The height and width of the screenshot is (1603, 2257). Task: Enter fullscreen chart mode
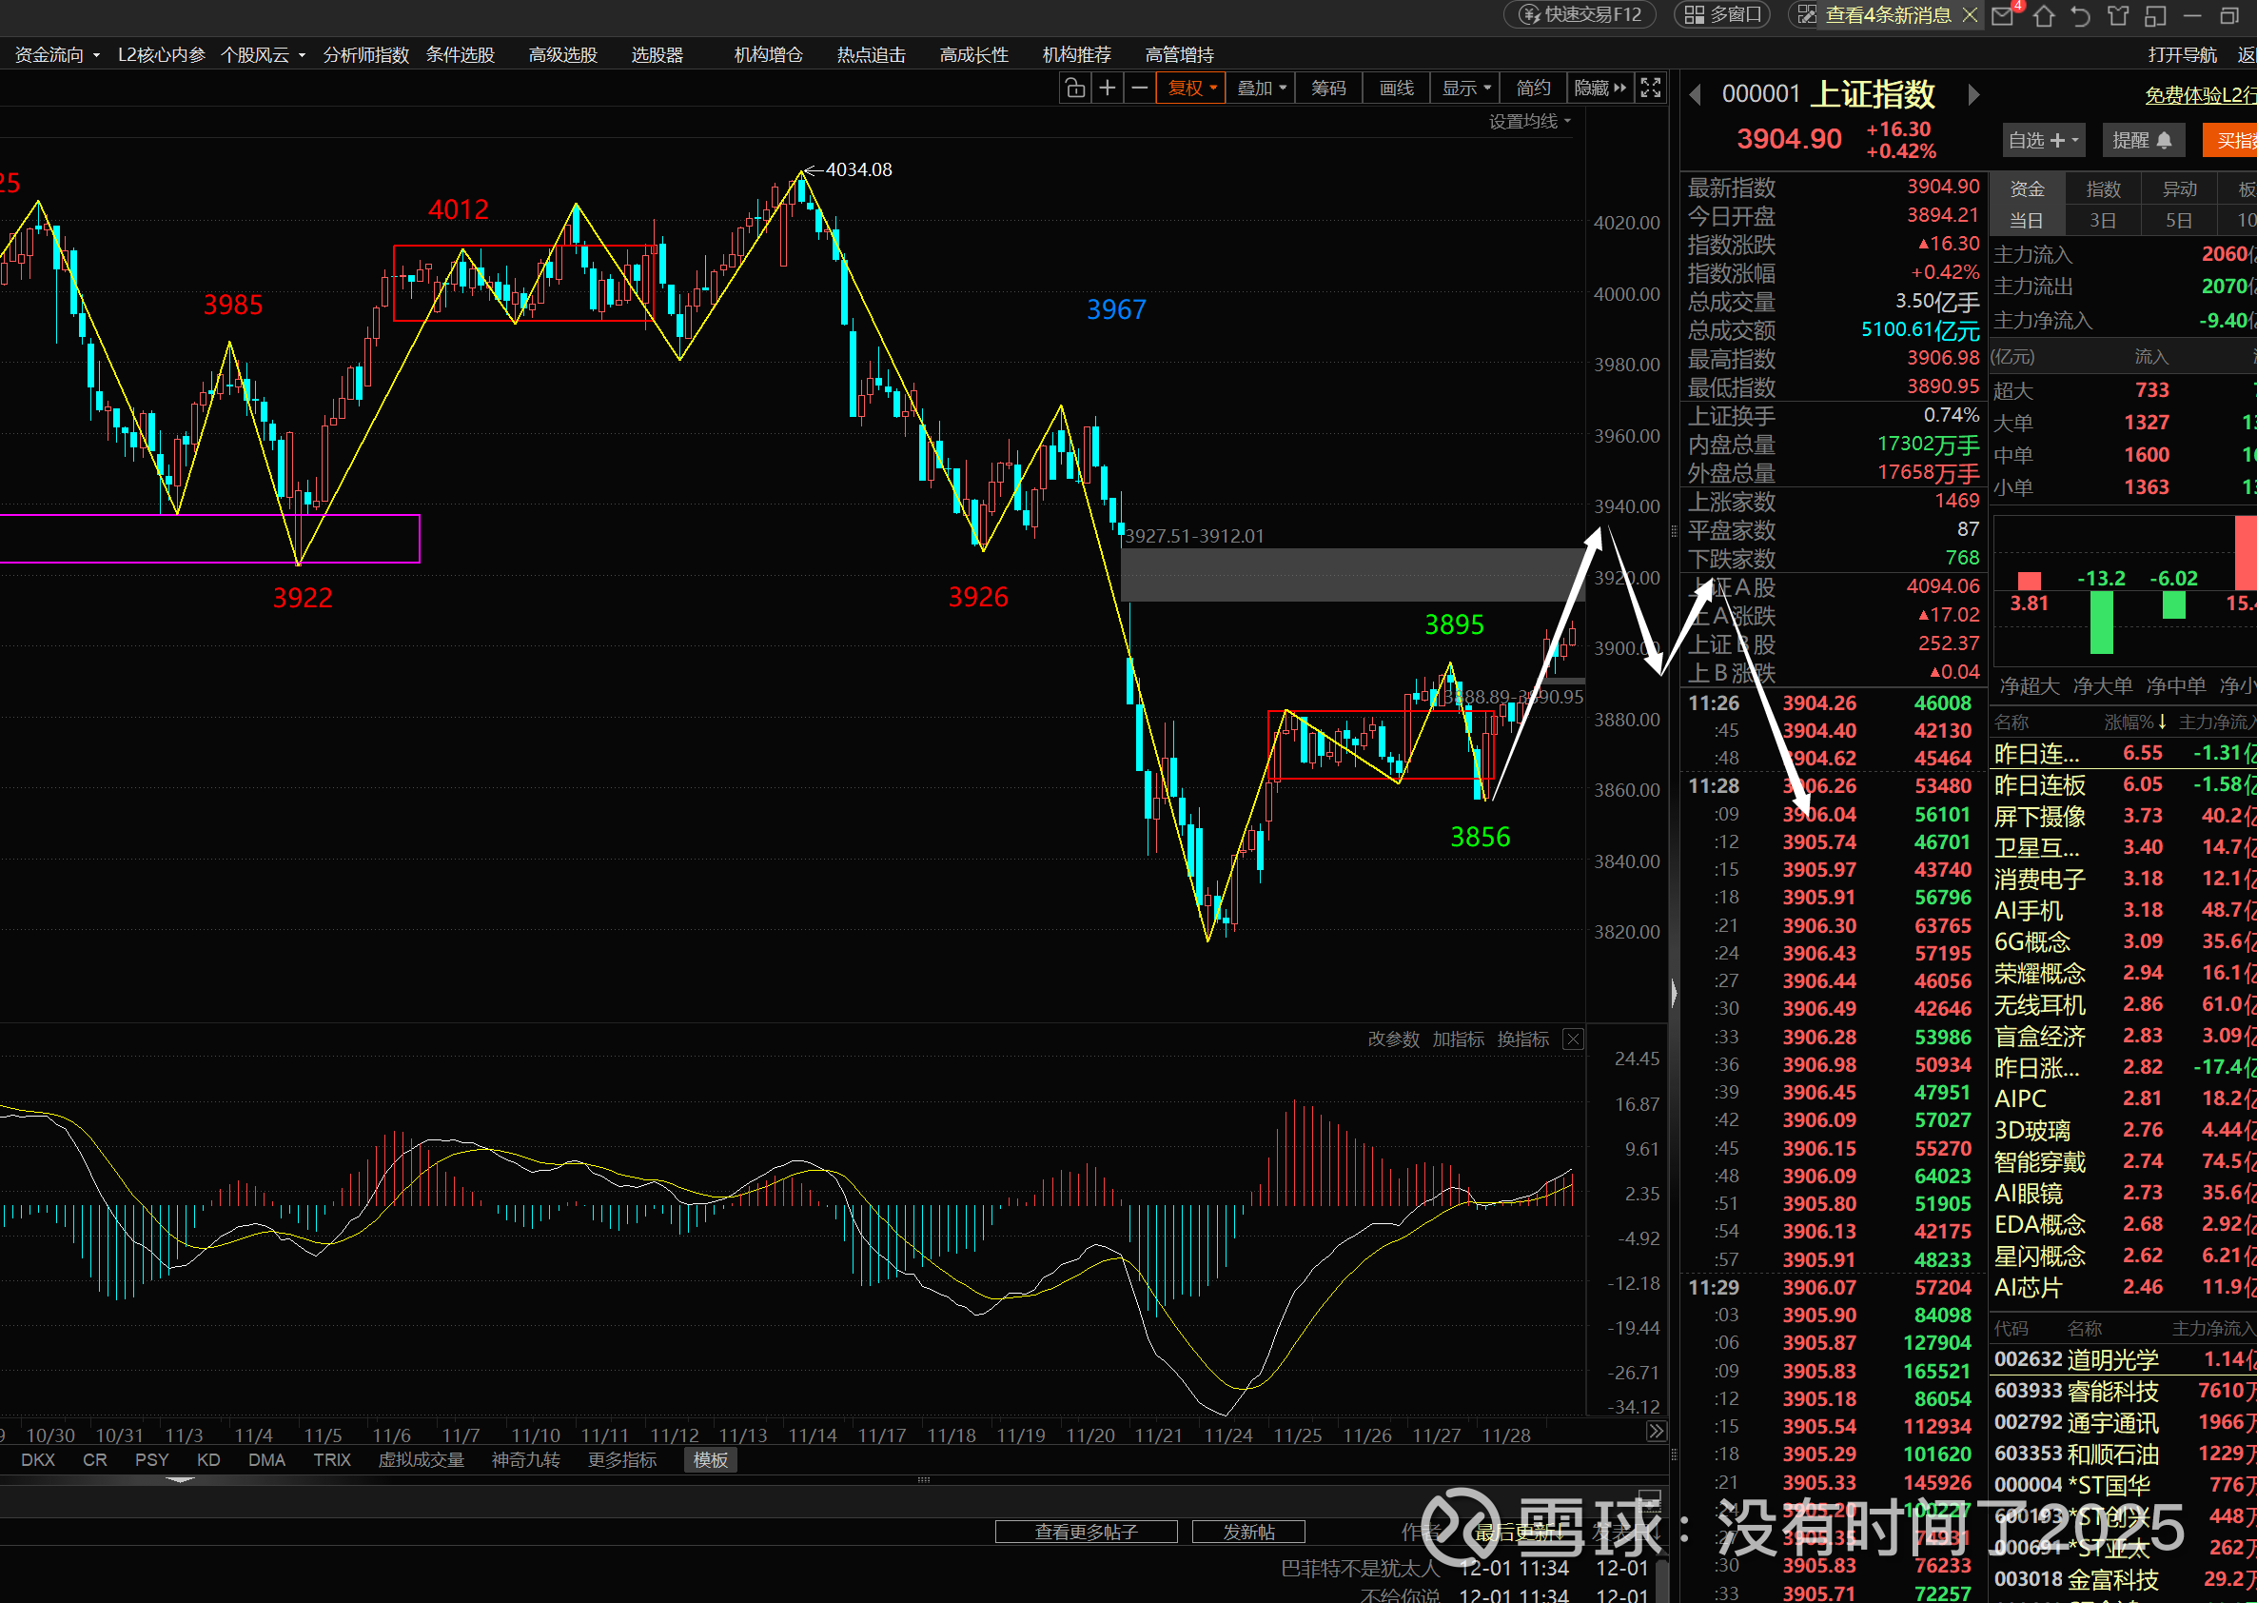1650,88
